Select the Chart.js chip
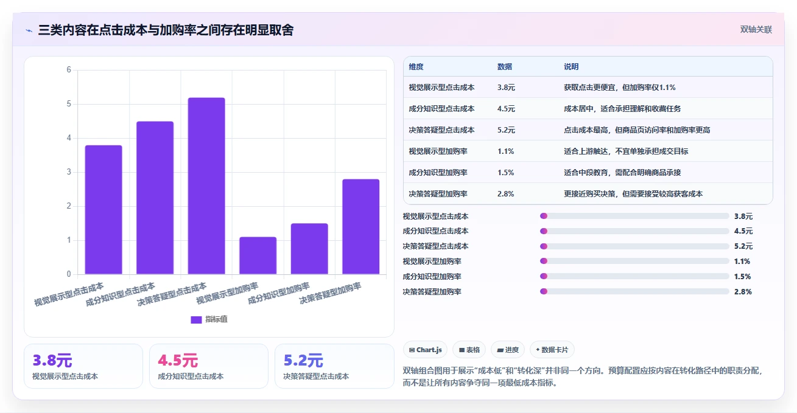This screenshot has height=413, width=797. coord(426,350)
